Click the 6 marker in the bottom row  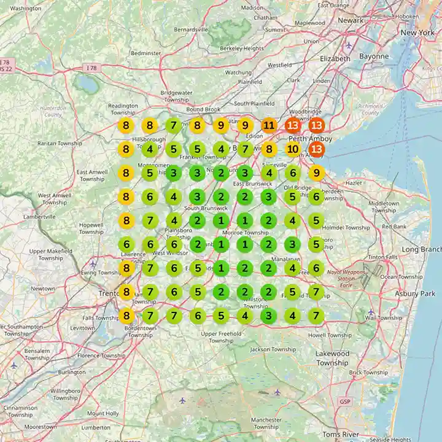tap(197, 316)
